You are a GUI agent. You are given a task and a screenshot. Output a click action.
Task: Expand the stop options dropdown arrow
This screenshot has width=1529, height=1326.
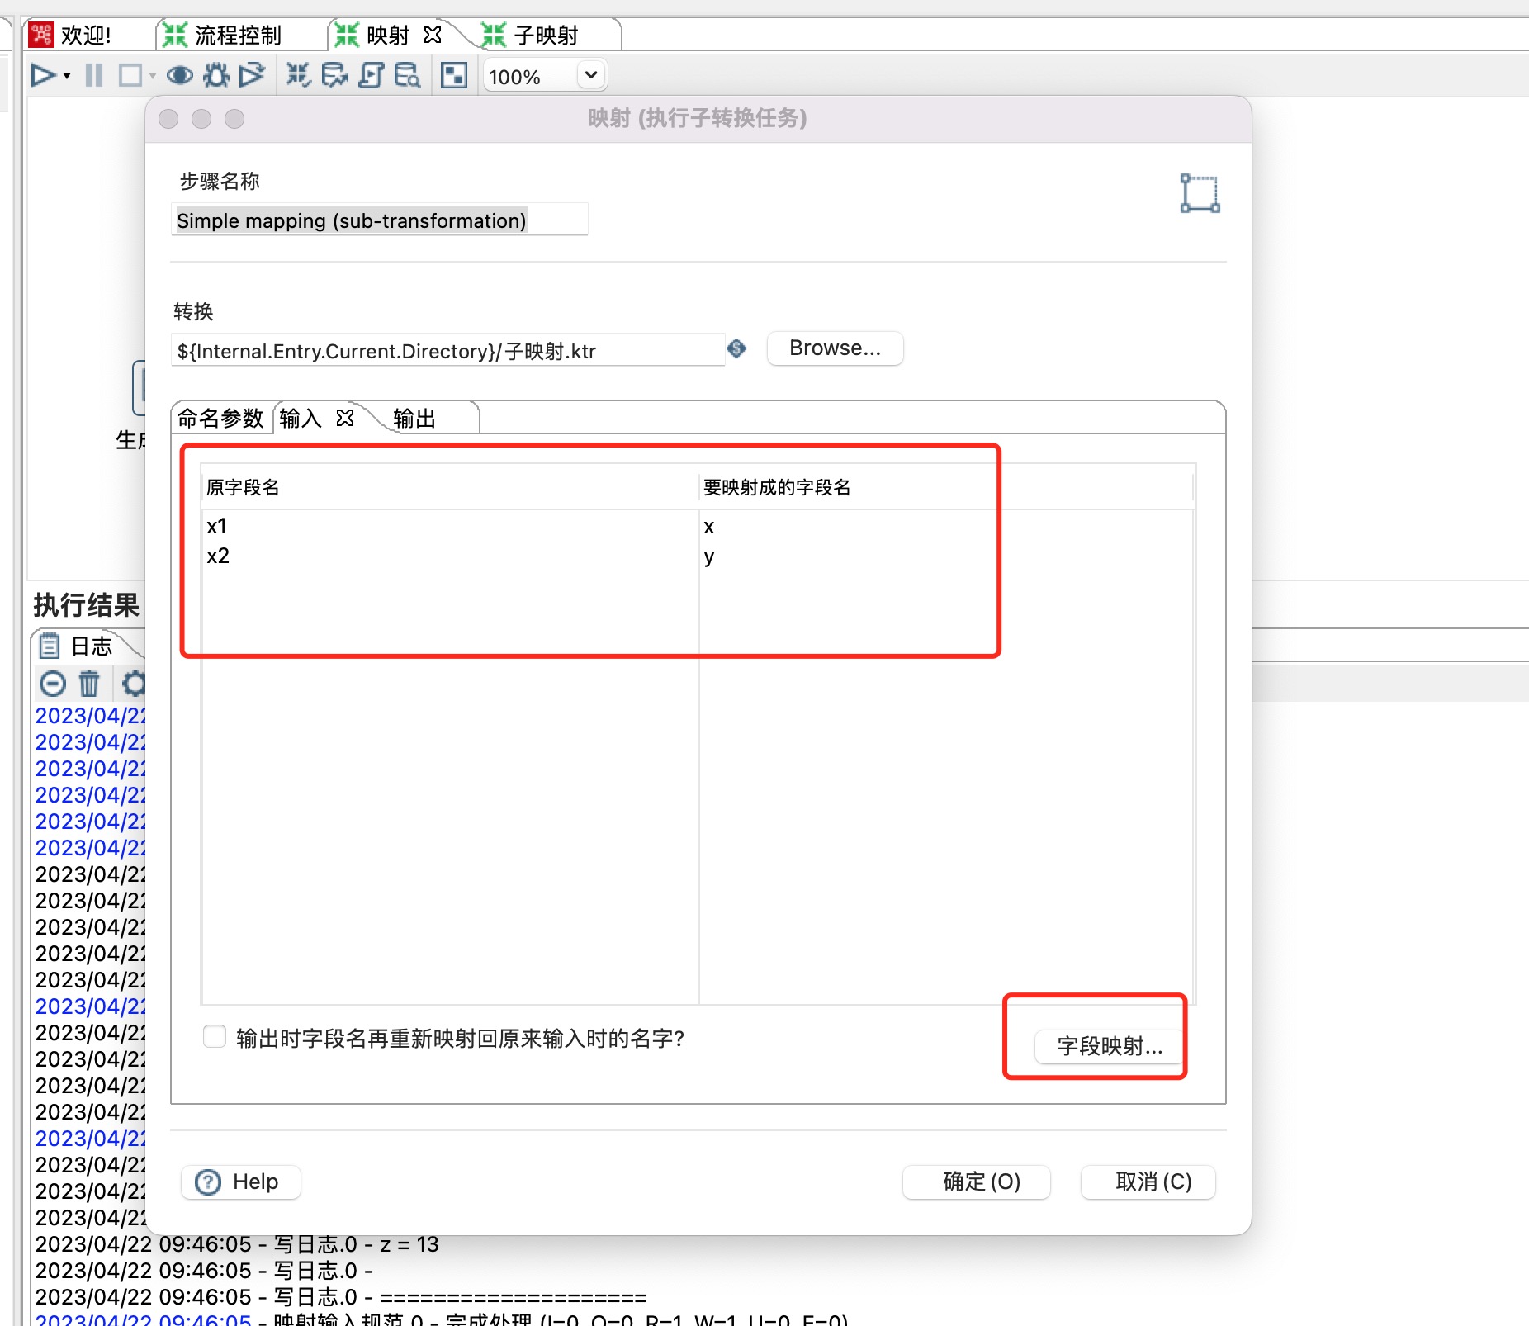[153, 76]
